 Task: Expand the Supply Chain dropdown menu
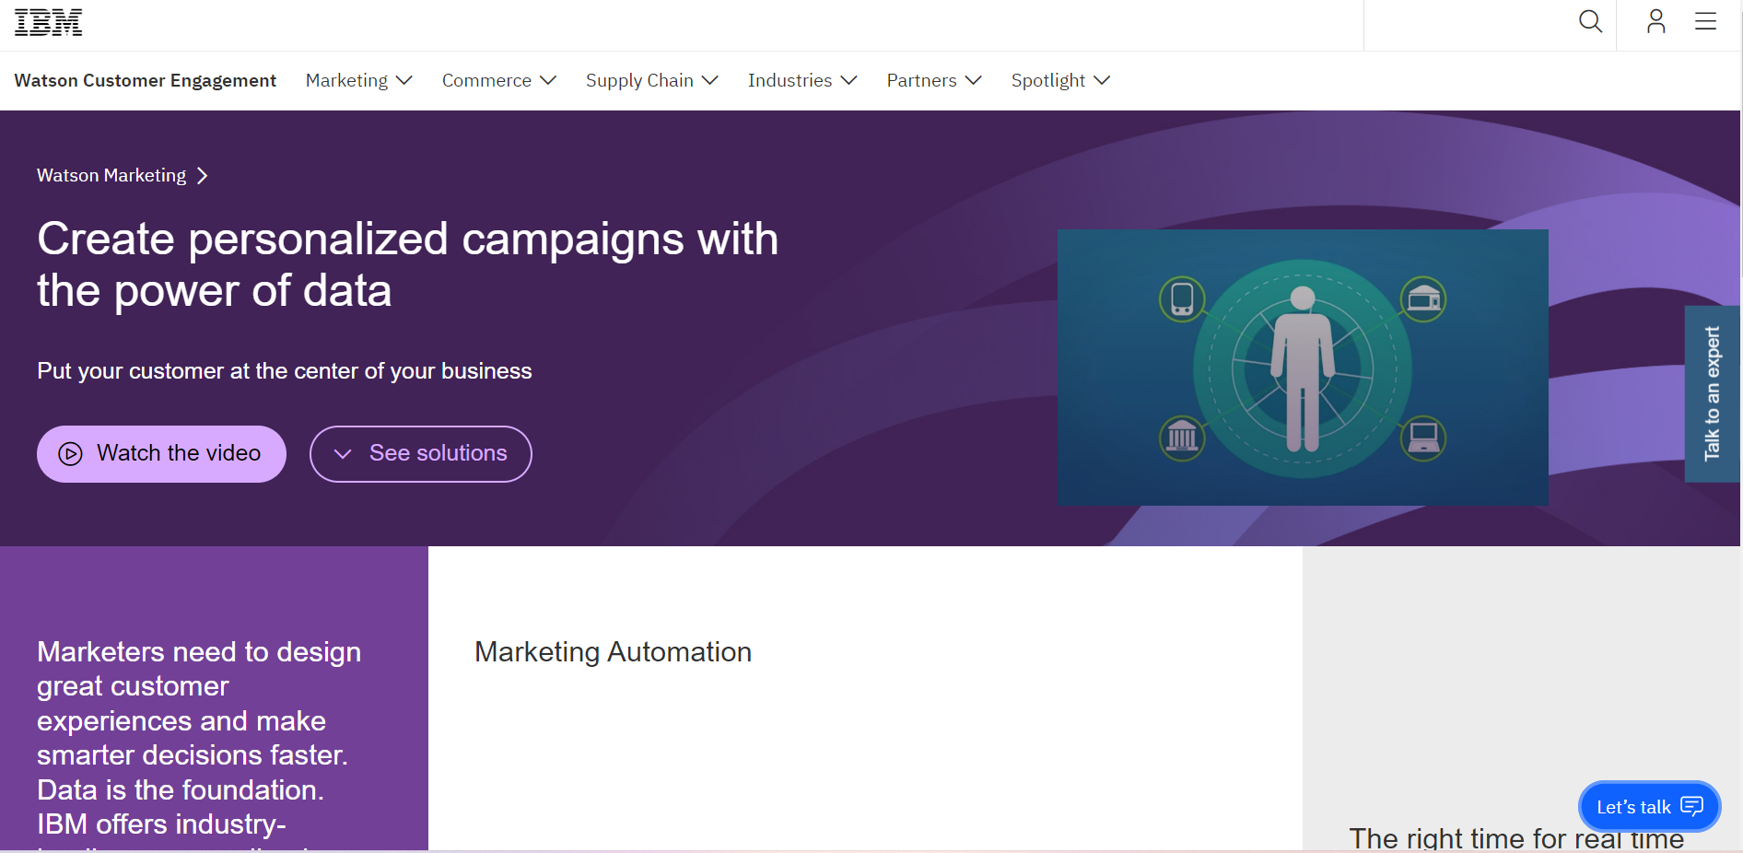651,80
